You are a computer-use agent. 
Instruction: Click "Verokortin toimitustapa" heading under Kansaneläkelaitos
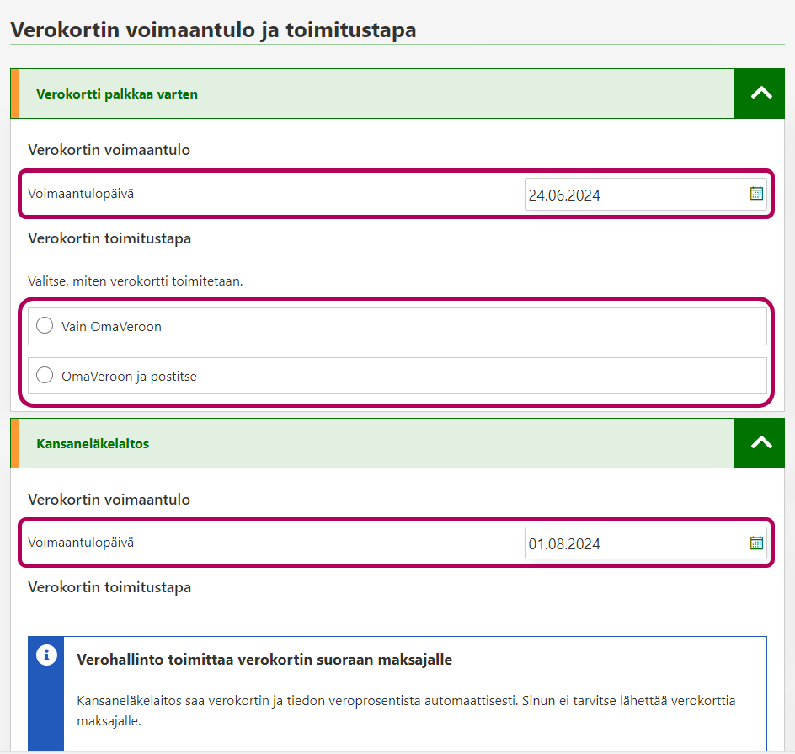coord(109,587)
